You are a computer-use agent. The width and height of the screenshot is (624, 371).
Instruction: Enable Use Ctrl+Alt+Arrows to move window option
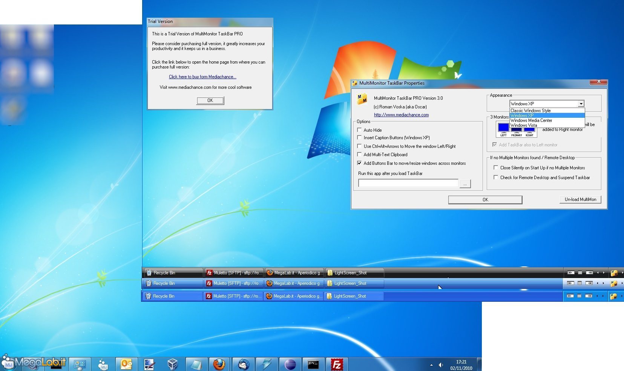pos(359,146)
